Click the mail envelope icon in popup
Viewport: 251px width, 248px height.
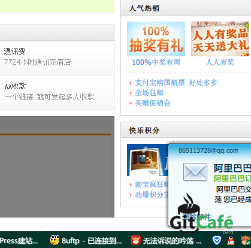tap(195, 172)
